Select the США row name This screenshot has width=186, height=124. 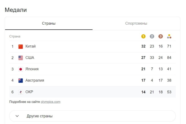[30, 58]
